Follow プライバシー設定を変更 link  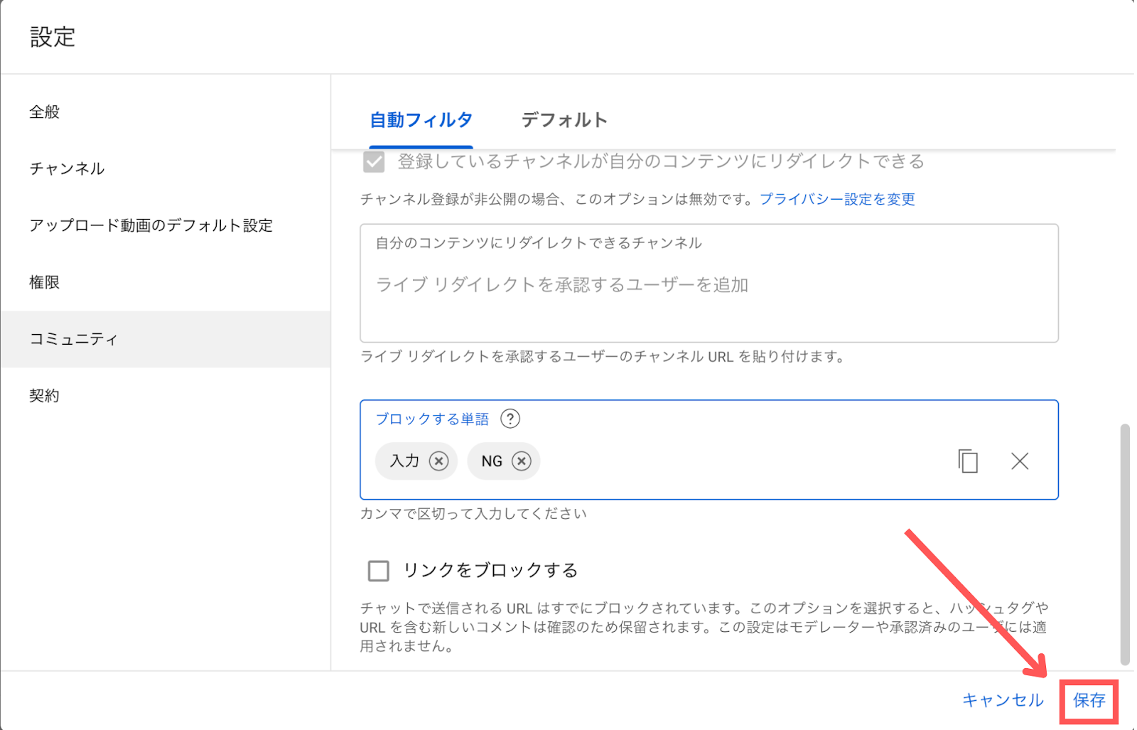tap(837, 199)
